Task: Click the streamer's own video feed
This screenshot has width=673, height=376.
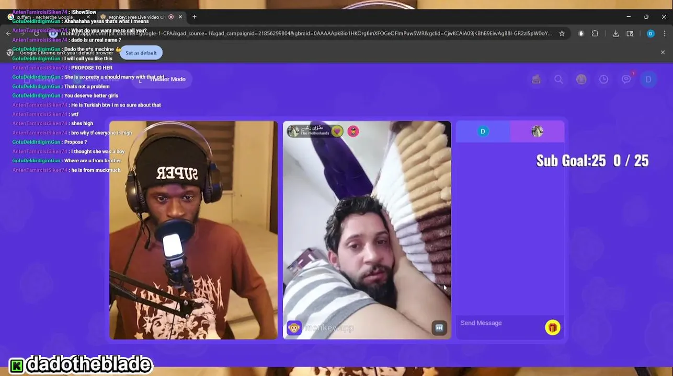Action: point(193,230)
